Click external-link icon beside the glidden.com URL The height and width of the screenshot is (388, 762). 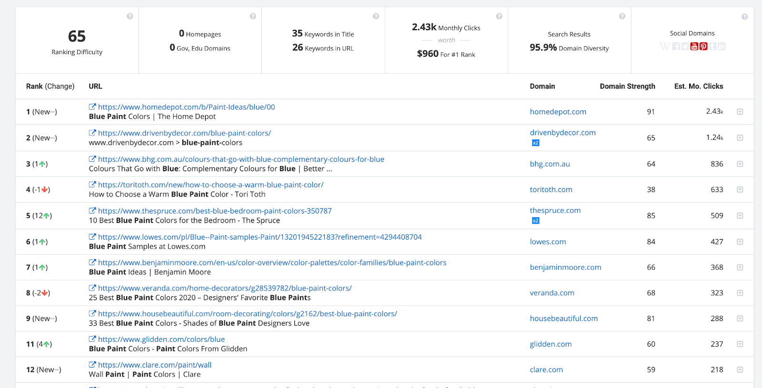[92, 339]
